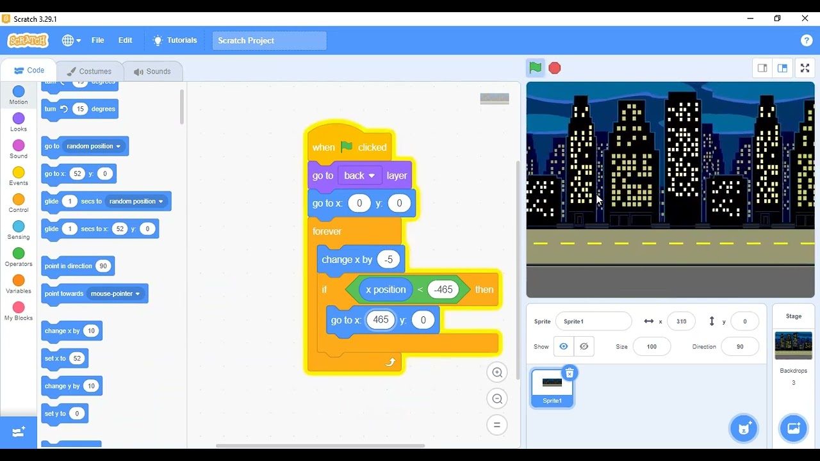This screenshot has width=820, height=461.
Task: Hide the sprite using crossed-eye icon
Action: click(584, 346)
